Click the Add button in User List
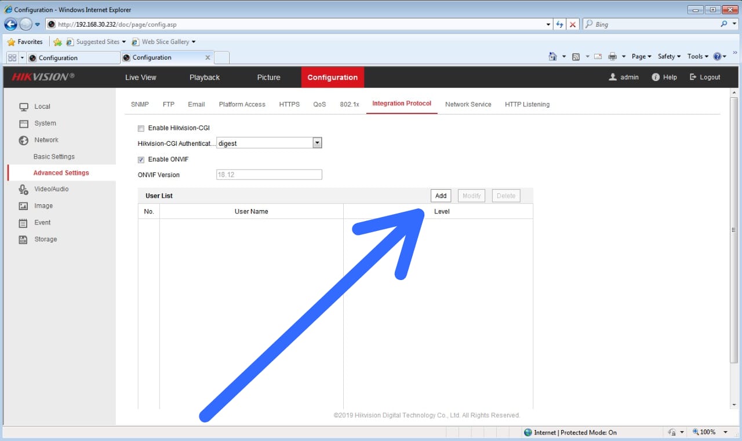This screenshot has height=441, width=742. point(441,196)
